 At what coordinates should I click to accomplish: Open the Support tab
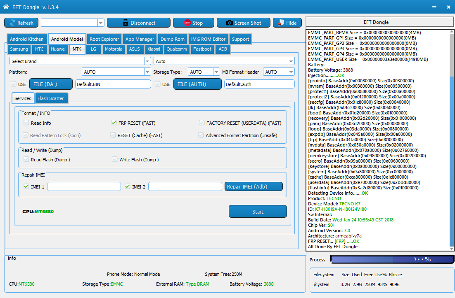[240, 39]
